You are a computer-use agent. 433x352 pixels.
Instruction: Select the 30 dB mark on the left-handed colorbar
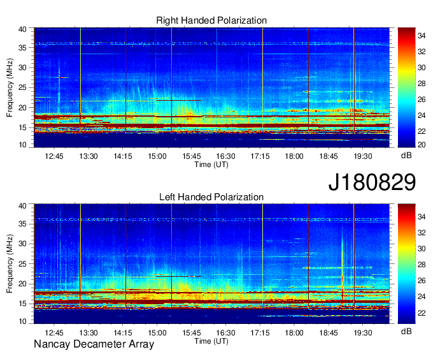pos(422,249)
